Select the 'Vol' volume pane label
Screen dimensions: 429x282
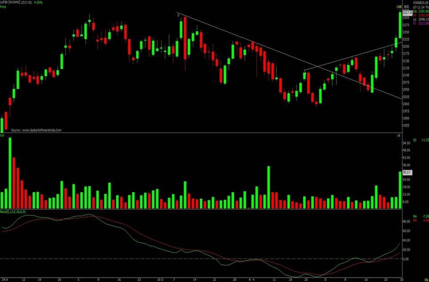click(x=2, y=134)
